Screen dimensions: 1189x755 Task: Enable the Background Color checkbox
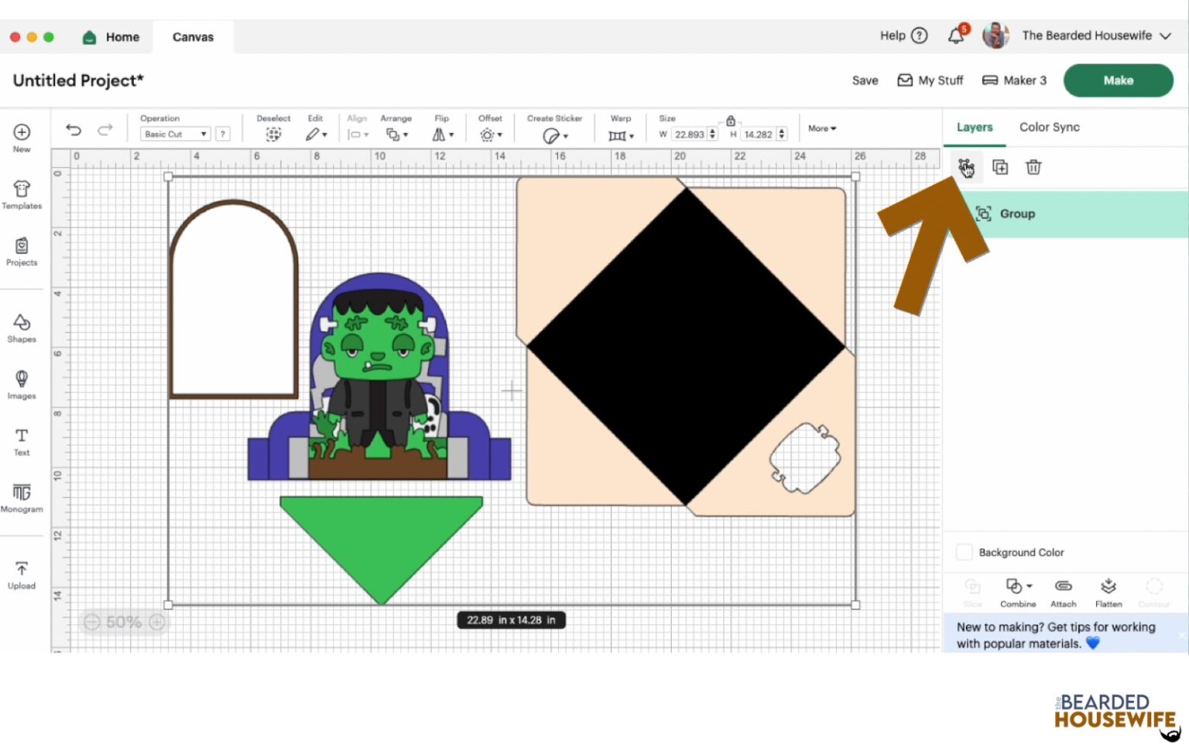click(x=965, y=552)
